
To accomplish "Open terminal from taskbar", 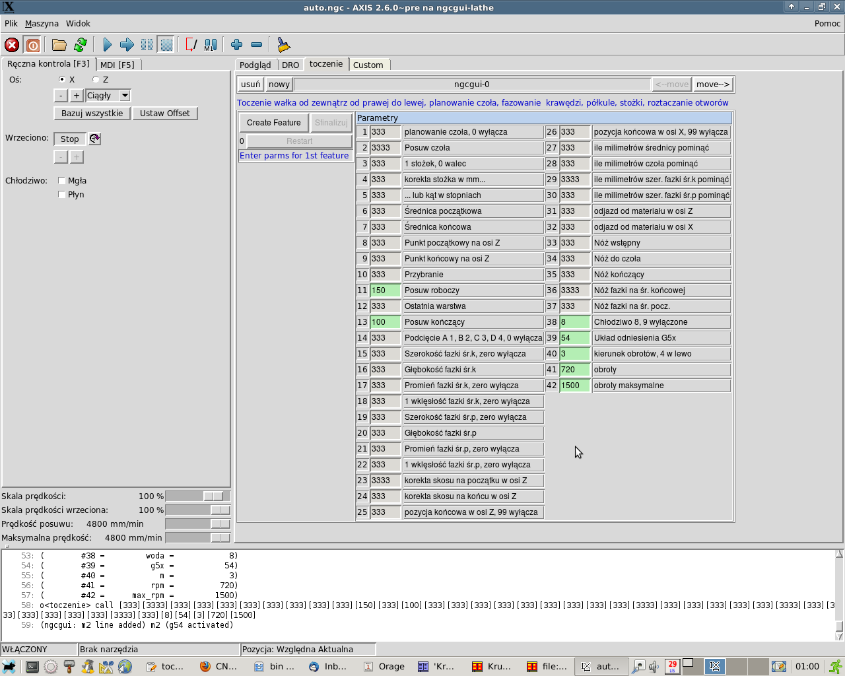I will [32, 667].
